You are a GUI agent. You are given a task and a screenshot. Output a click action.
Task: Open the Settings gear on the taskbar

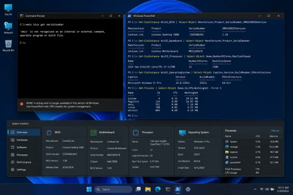point(188,189)
